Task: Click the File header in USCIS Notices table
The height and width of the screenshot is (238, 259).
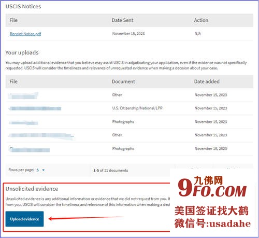Action: coord(13,20)
